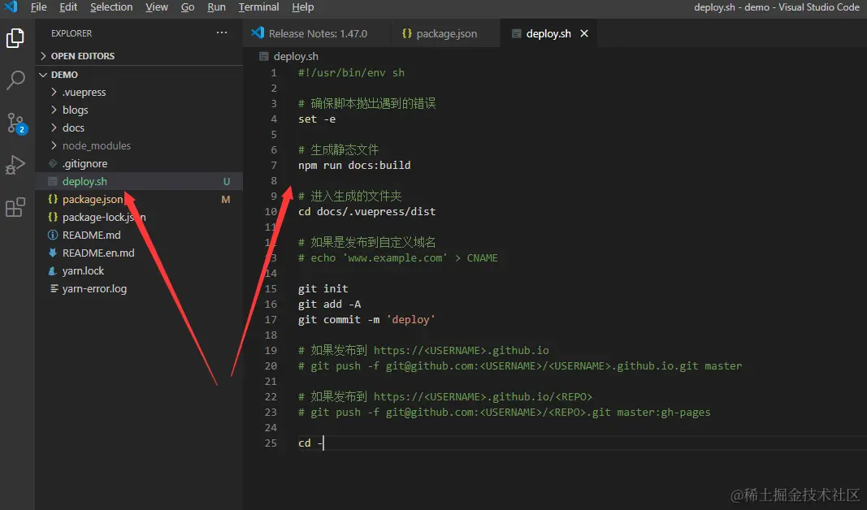Viewport: 867px width, 510px height.
Task: Click the .gitignore file icon
Action: coord(53,163)
